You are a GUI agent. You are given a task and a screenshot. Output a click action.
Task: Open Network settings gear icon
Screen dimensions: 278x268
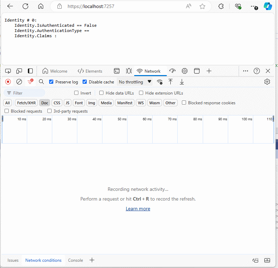click(267, 82)
